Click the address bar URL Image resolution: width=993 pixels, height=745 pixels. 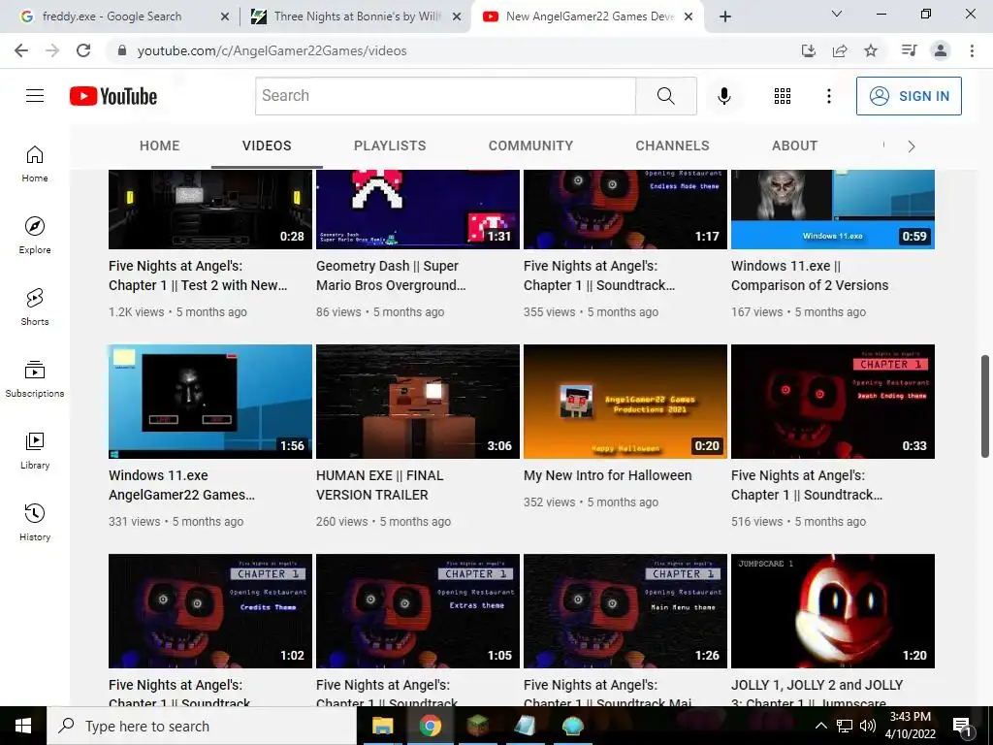click(x=272, y=50)
